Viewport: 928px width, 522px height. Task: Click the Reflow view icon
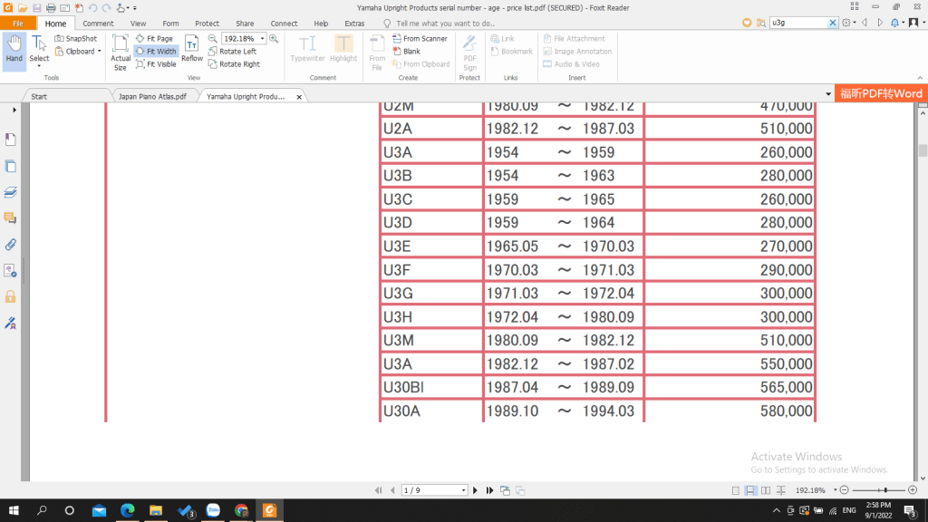pos(192,48)
